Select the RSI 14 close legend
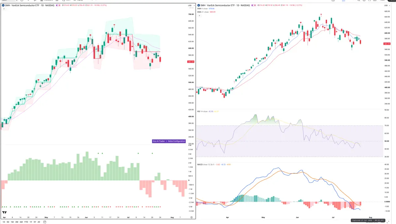This screenshot has height=224, width=396. pyautogui.click(x=202, y=111)
